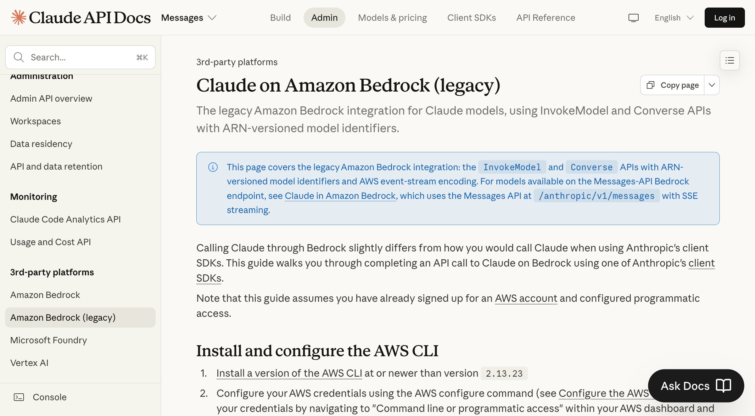Open the Workspaces sidebar entry

pos(36,121)
